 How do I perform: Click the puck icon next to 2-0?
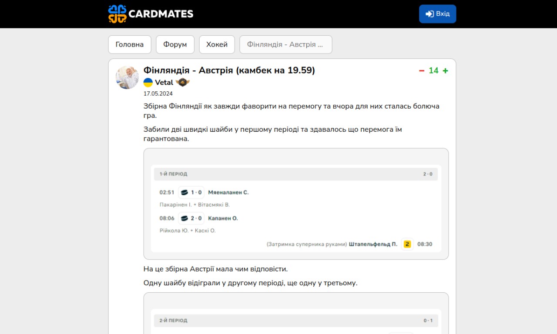point(185,218)
